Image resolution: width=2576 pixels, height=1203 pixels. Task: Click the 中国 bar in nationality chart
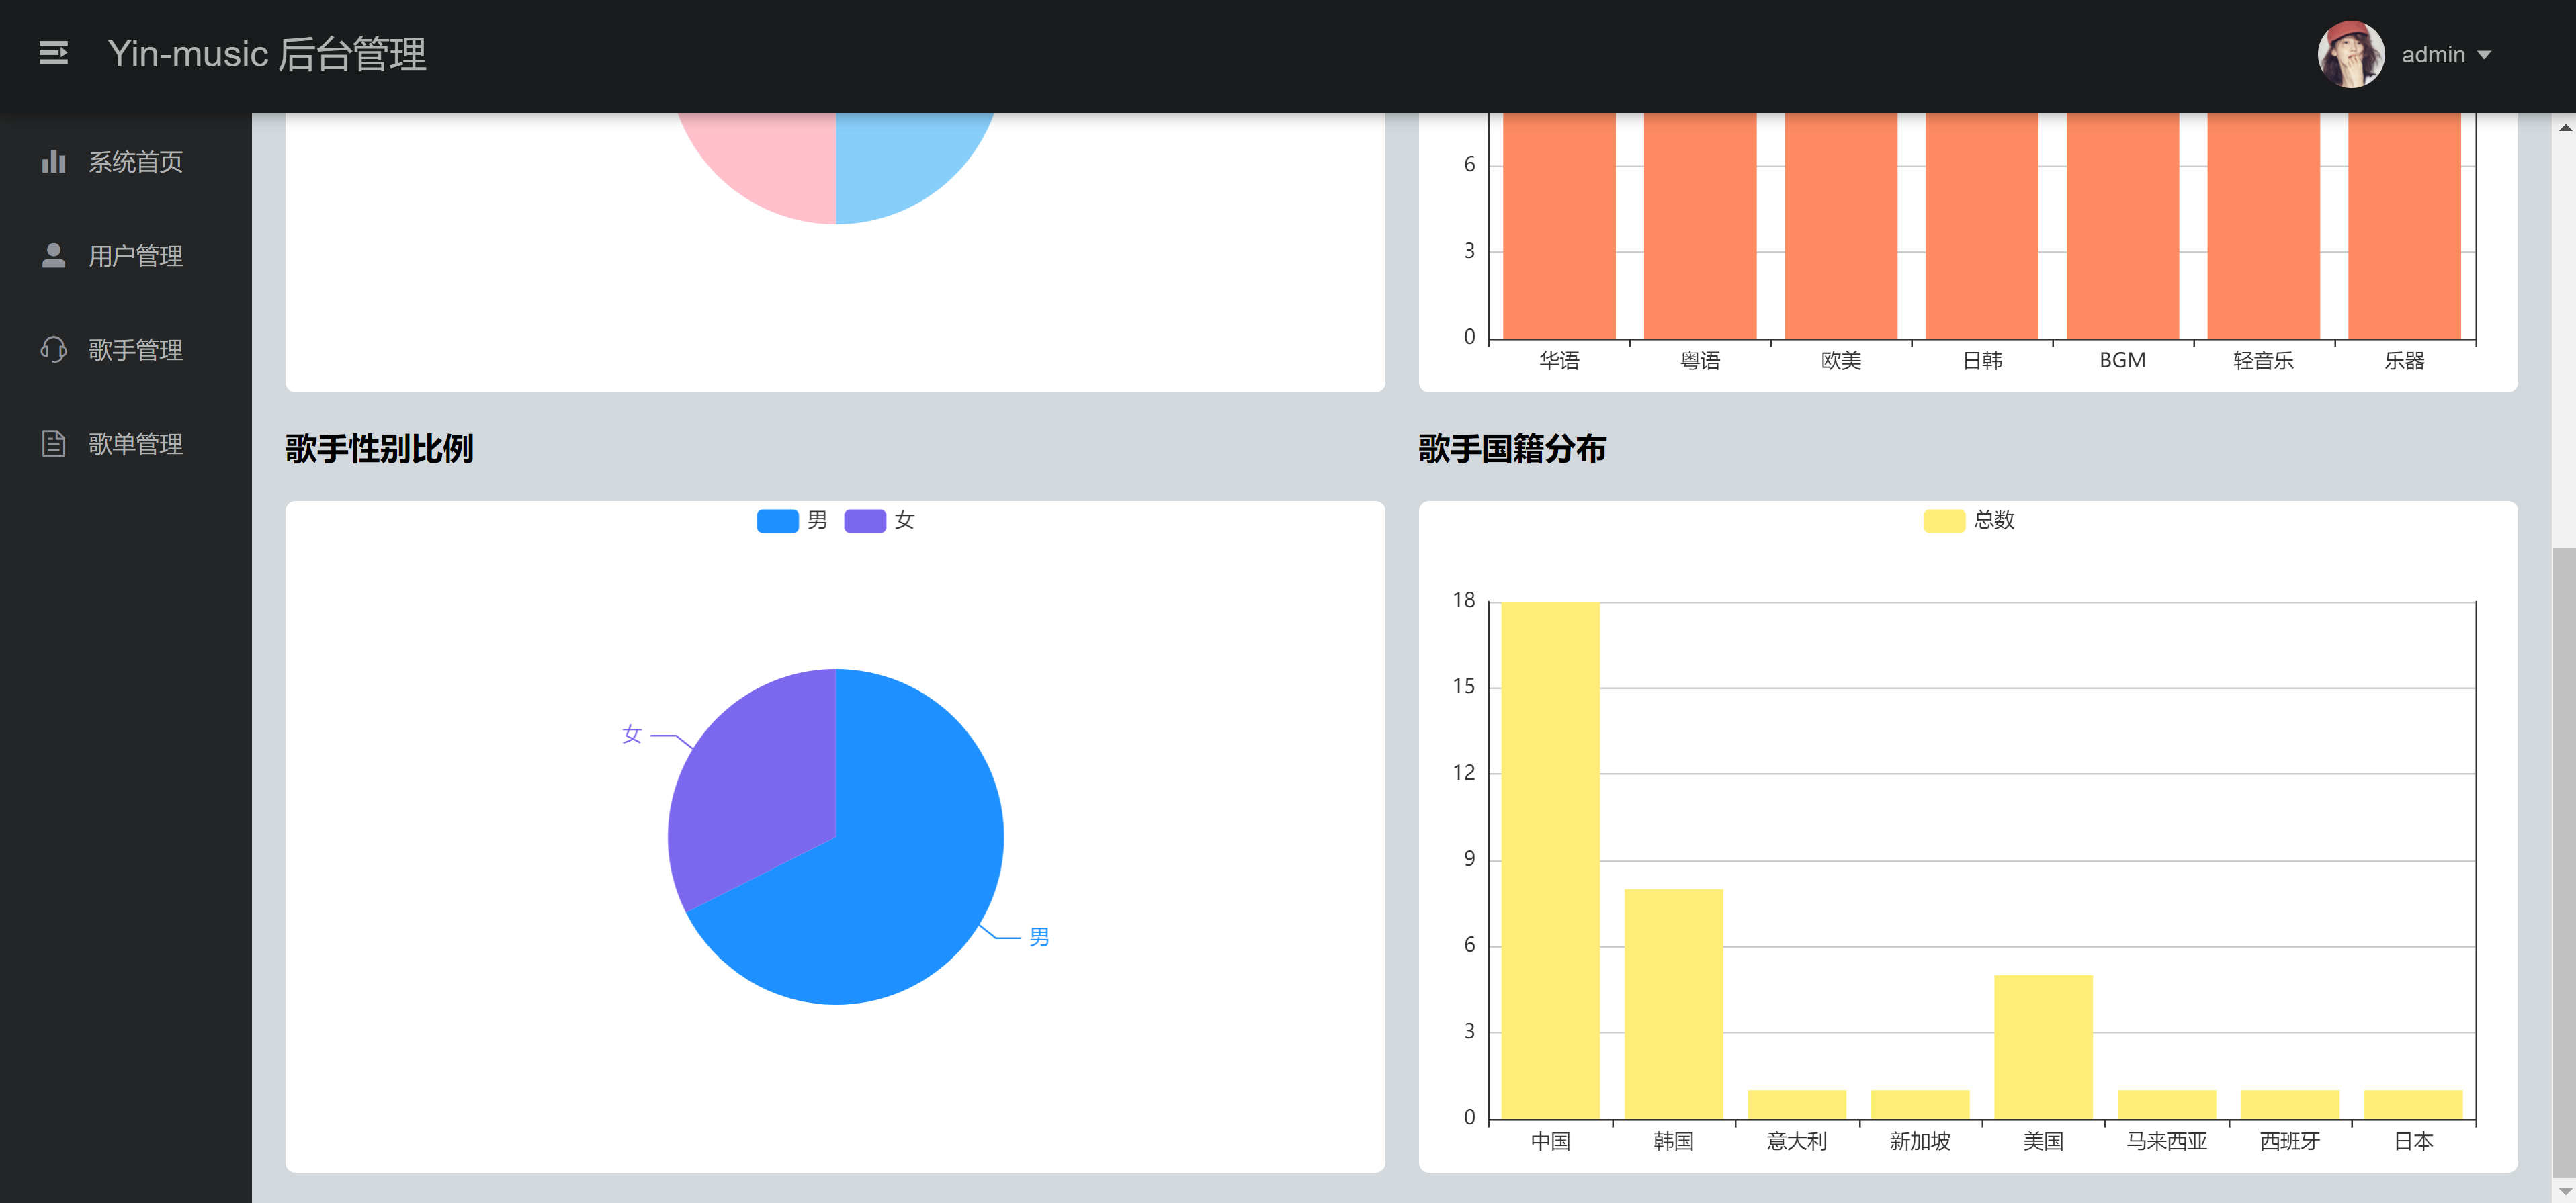(x=1550, y=860)
